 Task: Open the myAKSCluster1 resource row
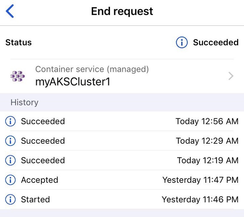coord(122,76)
